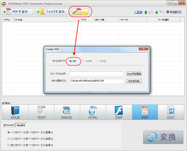The image size is (187, 151).
Task: Select EPUB output format
Action: tap(15, 112)
